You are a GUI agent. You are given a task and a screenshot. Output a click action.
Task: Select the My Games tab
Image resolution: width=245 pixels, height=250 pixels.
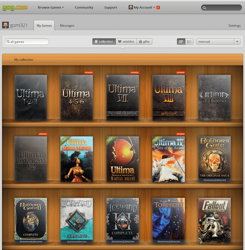click(x=44, y=25)
